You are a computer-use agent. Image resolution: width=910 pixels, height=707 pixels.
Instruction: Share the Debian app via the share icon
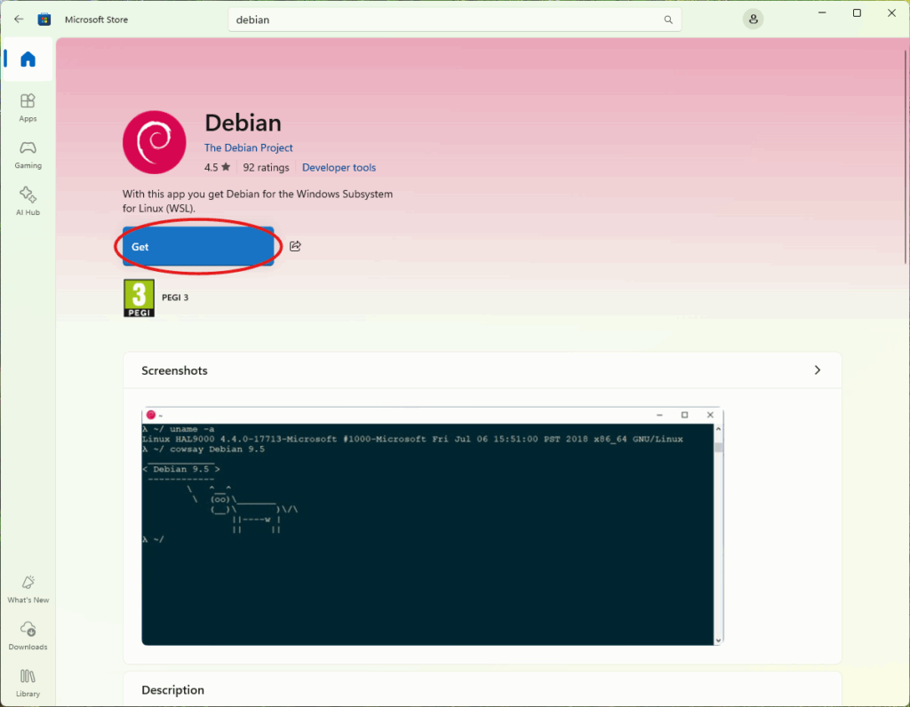(295, 246)
